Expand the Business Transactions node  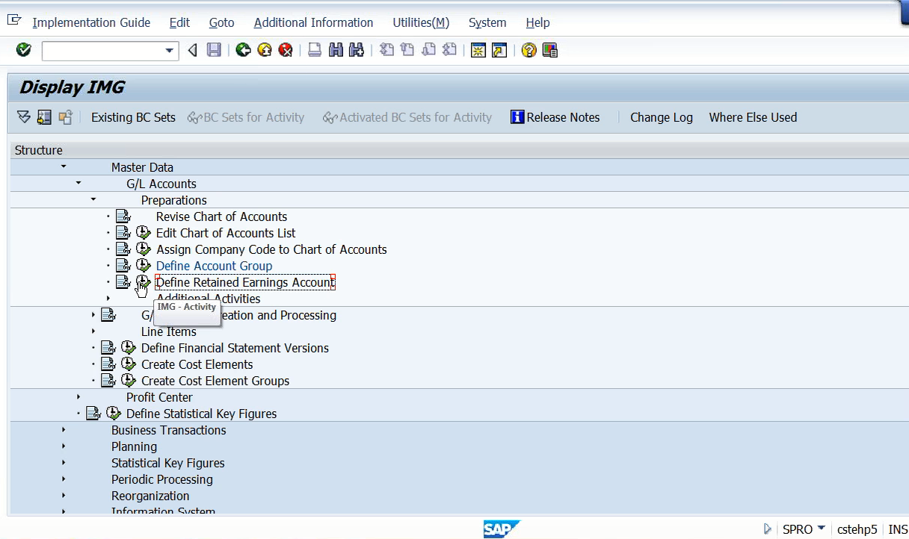tap(64, 429)
